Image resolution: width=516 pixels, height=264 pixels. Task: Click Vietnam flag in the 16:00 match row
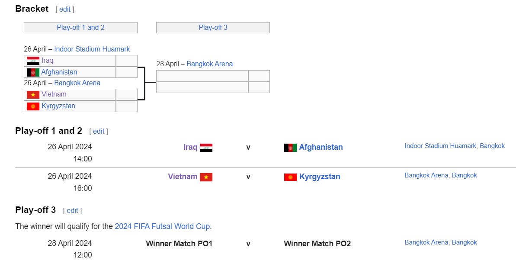[206, 177]
